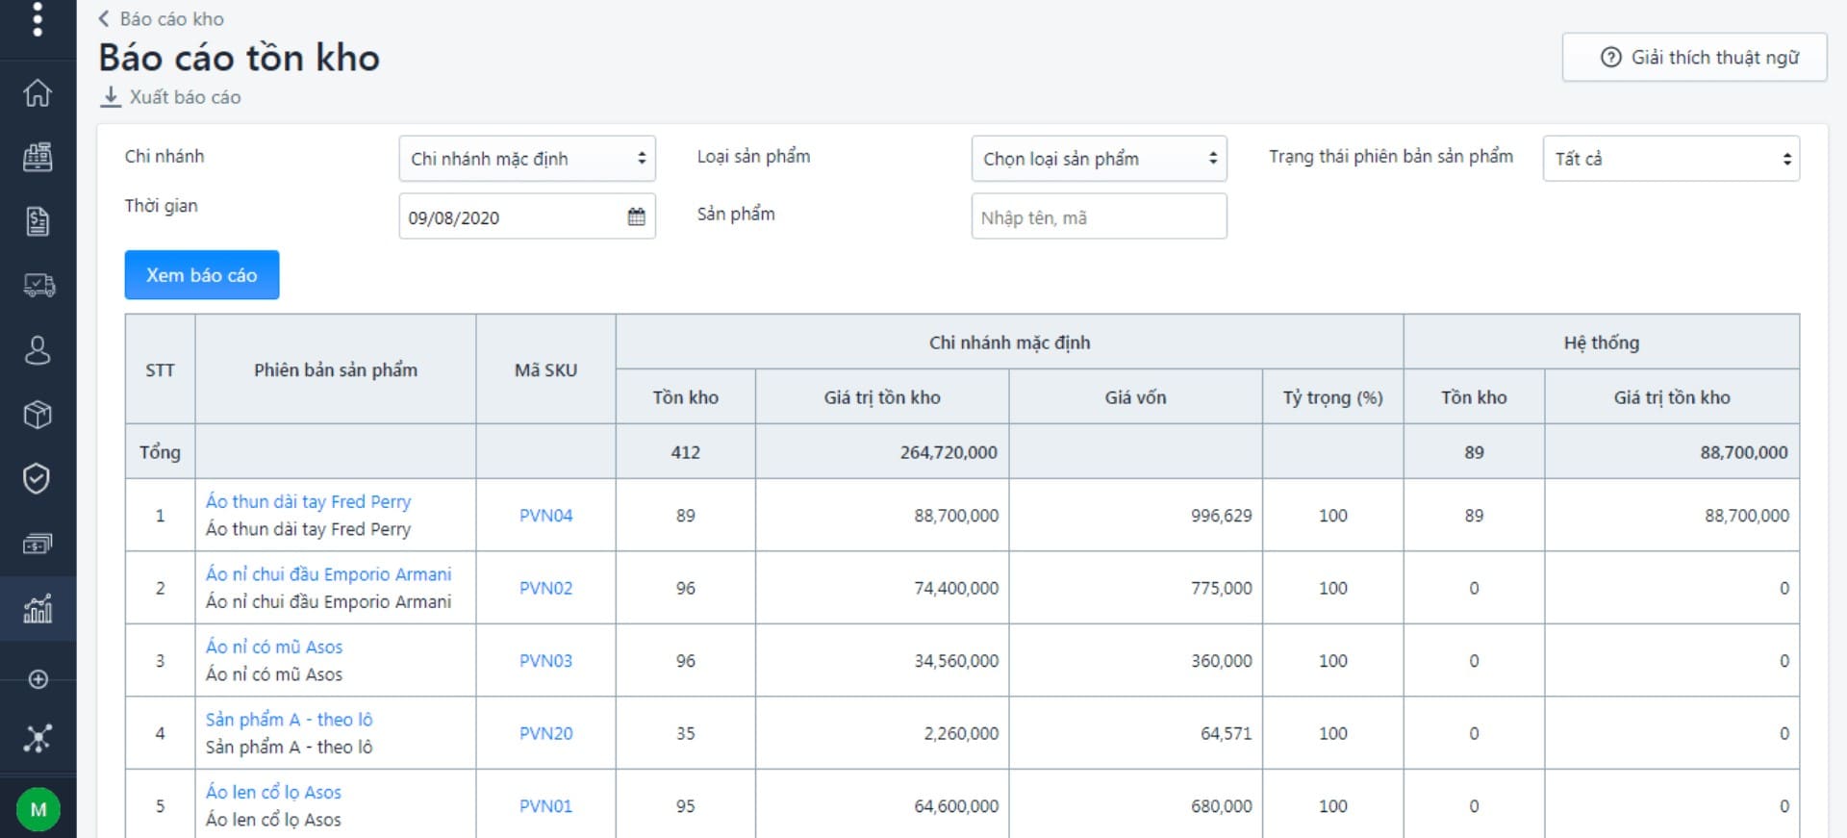Screen dimensions: 1847x838
Task: Open product link Sản phẩm A - theo lô
Action: (289, 720)
